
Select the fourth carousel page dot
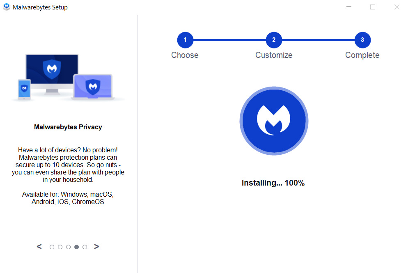77,247
